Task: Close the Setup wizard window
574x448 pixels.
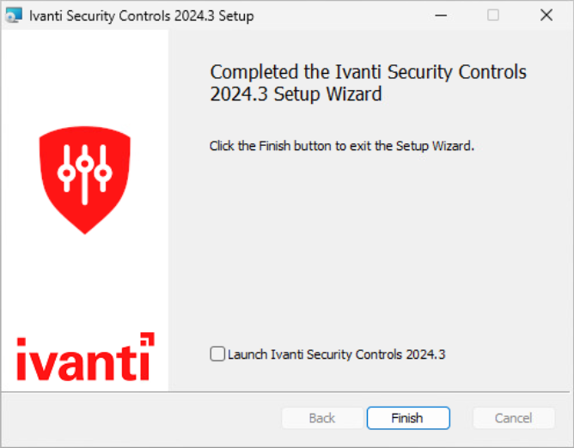Action: tap(546, 15)
